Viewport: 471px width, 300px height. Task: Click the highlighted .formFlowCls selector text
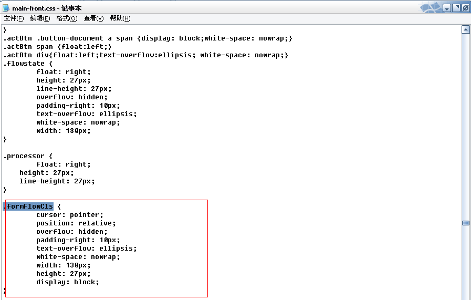(28, 206)
